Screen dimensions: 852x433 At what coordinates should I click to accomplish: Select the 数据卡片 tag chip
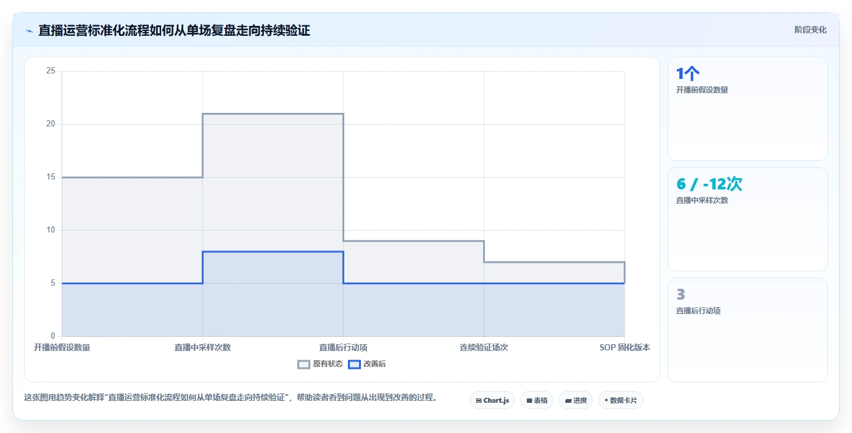click(x=621, y=400)
